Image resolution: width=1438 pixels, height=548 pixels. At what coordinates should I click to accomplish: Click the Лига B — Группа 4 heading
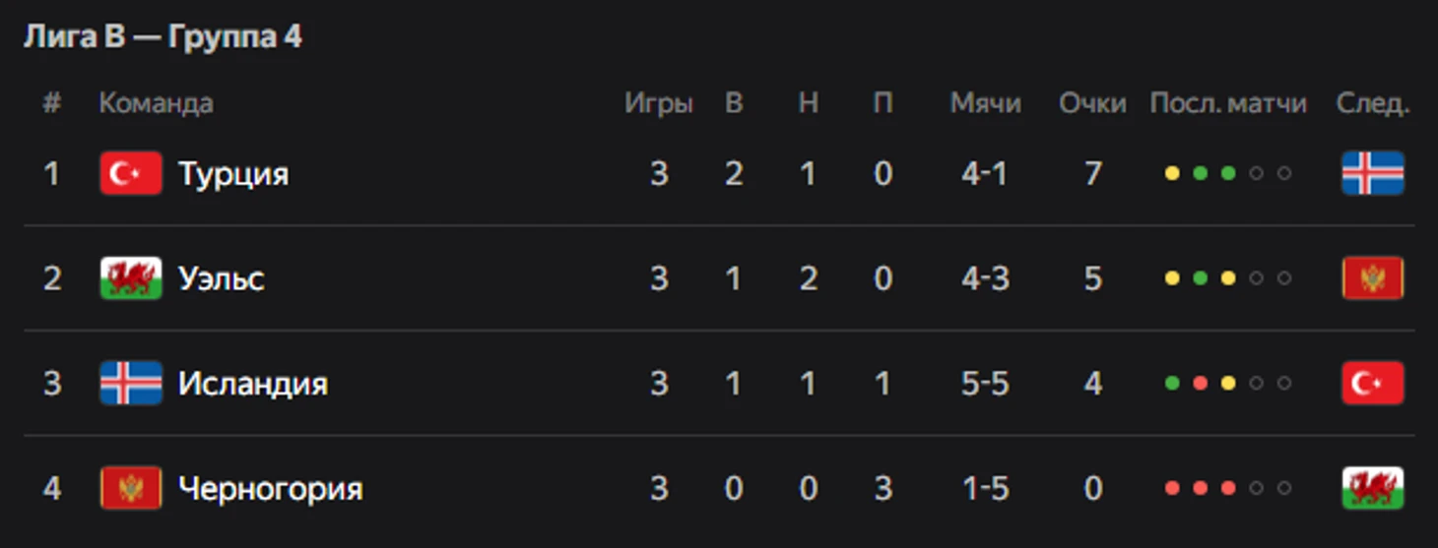(x=163, y=37)
